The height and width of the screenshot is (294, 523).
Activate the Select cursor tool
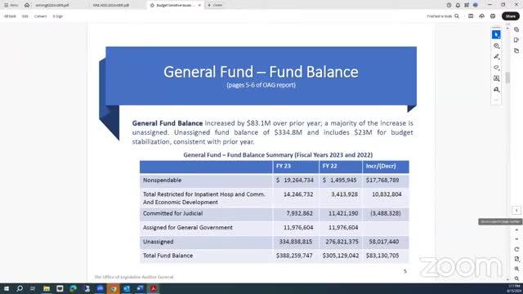pyautogui.click(x=496, y=34)
